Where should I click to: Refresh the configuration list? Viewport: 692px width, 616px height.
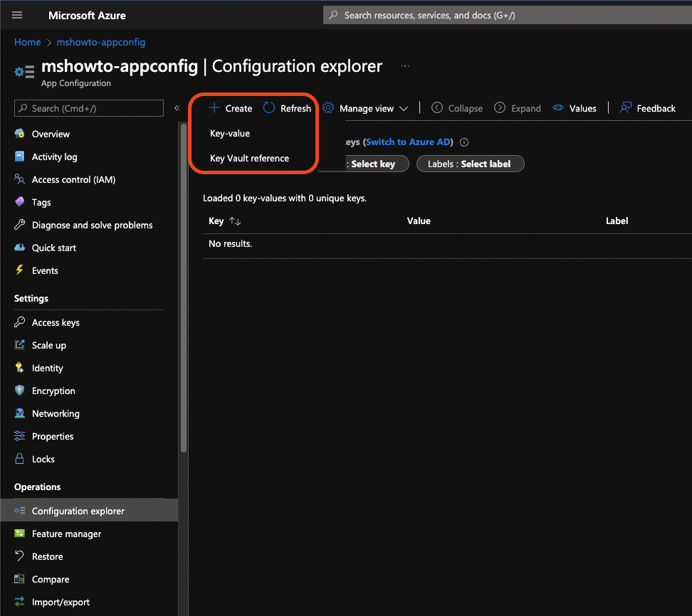click(x=287, y=108)
